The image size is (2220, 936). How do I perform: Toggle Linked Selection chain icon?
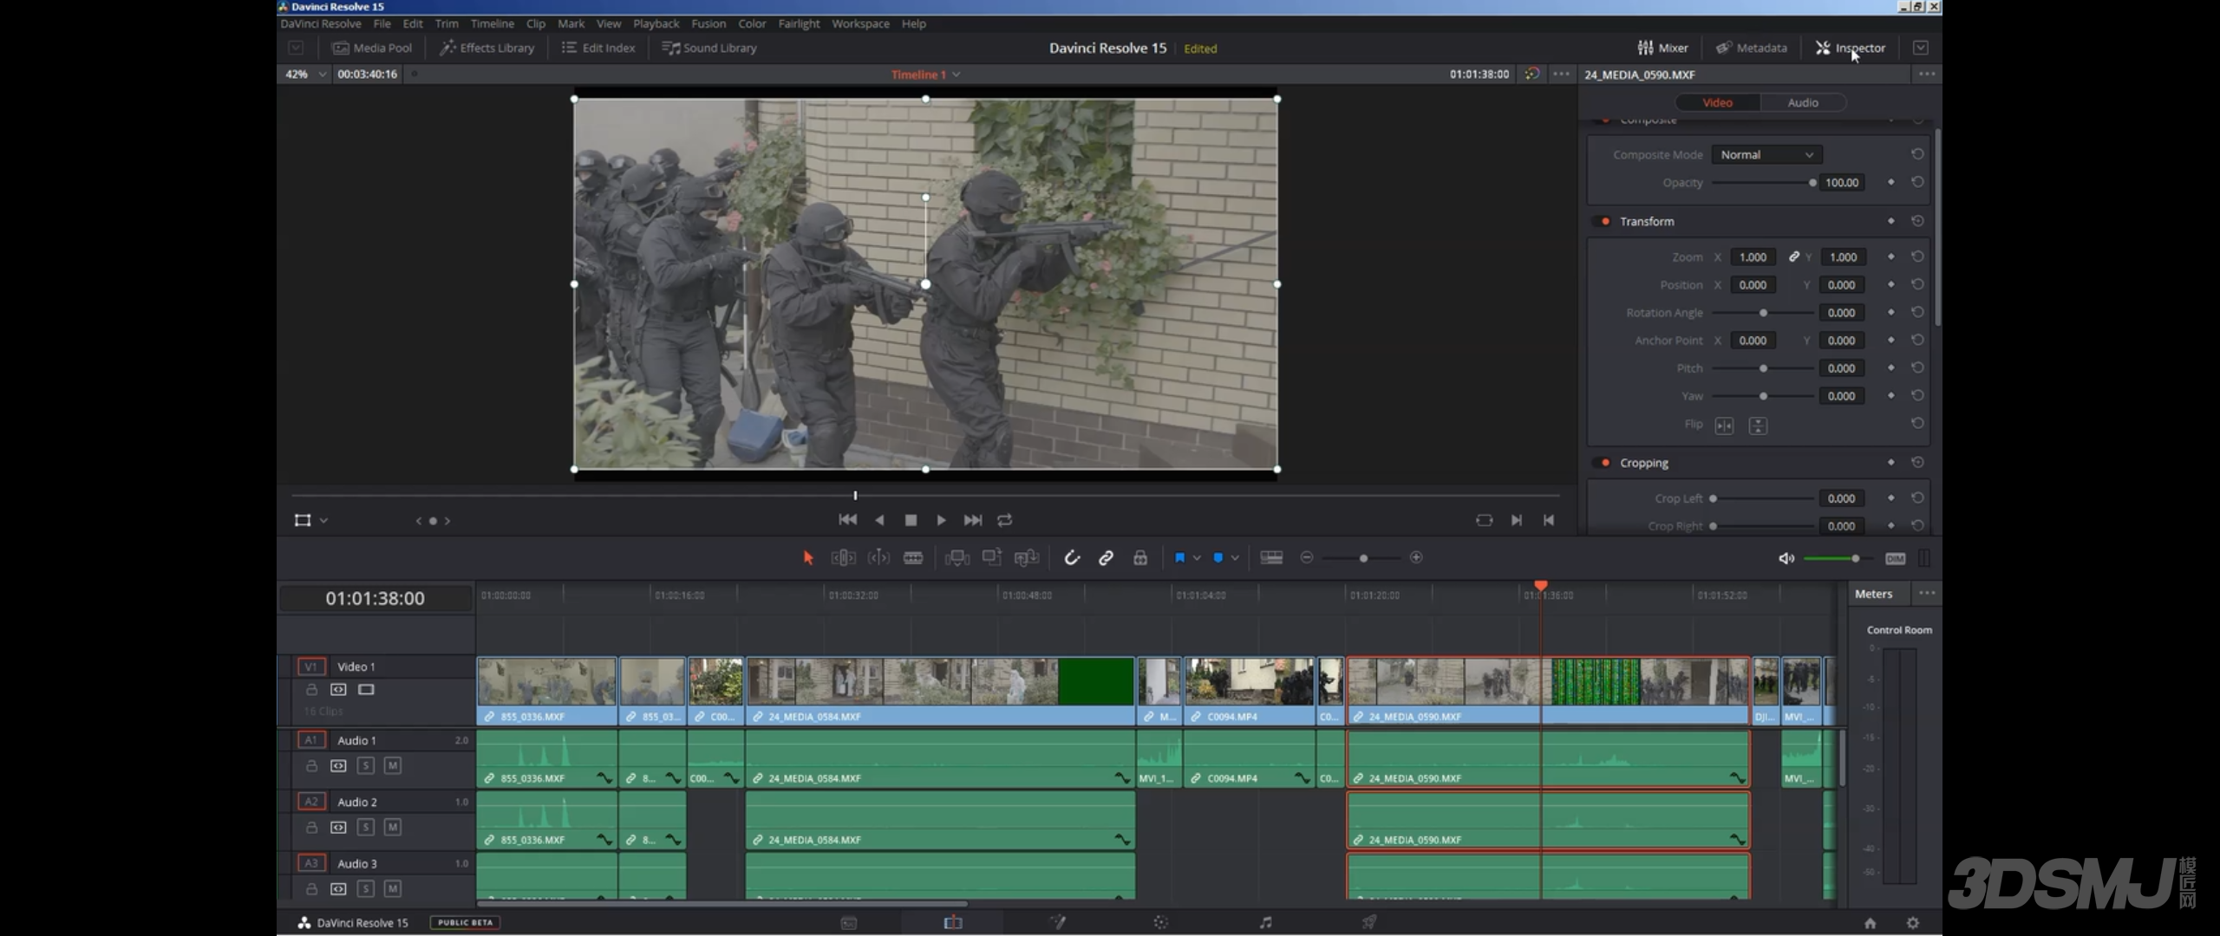coord(1106,558)
